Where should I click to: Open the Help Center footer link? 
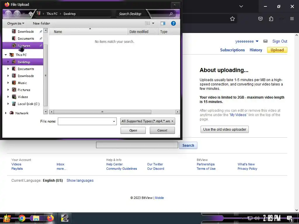114,164
